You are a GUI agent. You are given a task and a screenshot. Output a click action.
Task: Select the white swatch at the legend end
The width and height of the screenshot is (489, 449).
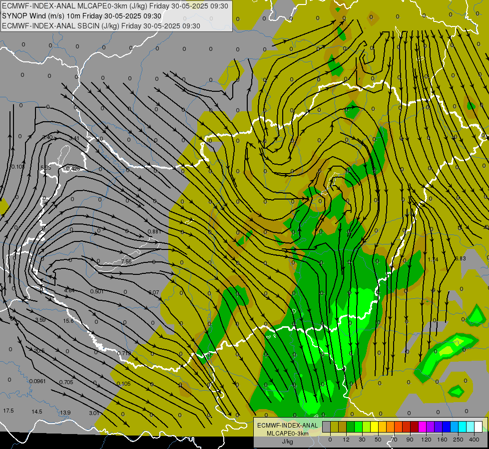(x=478, y=427)
